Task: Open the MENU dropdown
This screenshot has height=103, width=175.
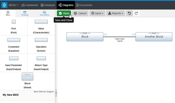Action: 14,5
